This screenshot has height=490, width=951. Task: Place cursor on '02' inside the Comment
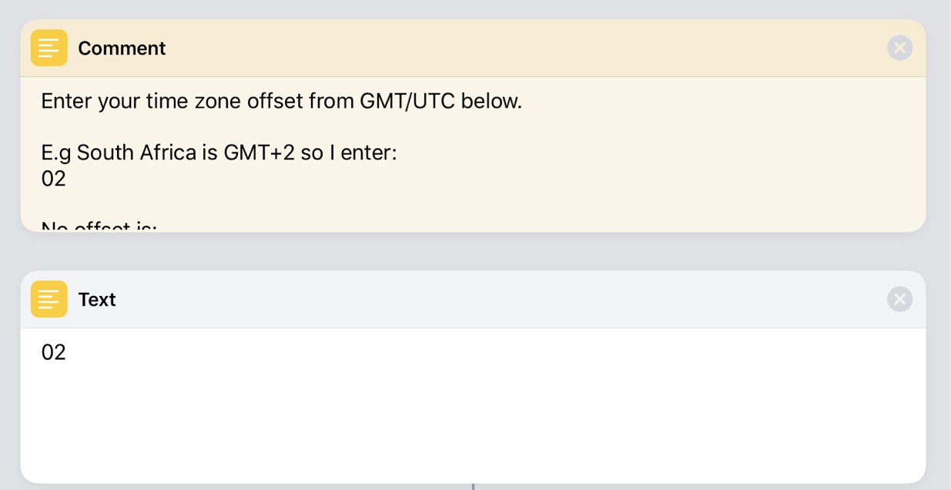[x=54, y=179]
